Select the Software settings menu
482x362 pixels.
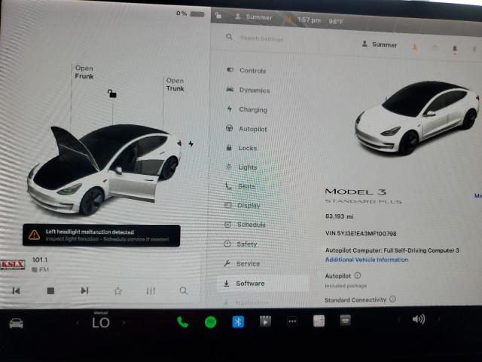click(x=263, y=284)
